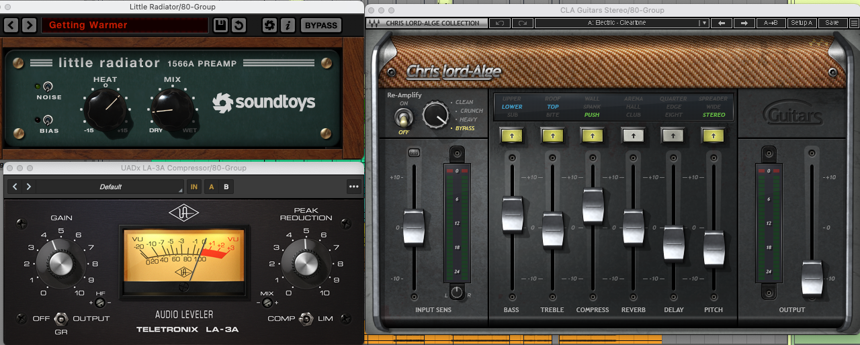The width and height of the screenshot is (860, 345).
Task: Click the TREBLE mode arrow button
Action: pos(552,136)
